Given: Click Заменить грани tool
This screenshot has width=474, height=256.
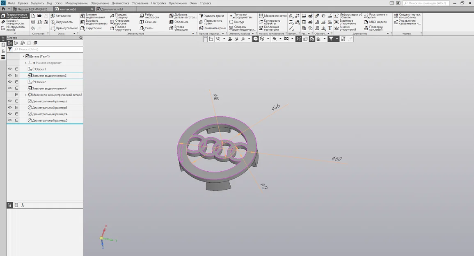Looking at the screenshot, I should (213, 28).
